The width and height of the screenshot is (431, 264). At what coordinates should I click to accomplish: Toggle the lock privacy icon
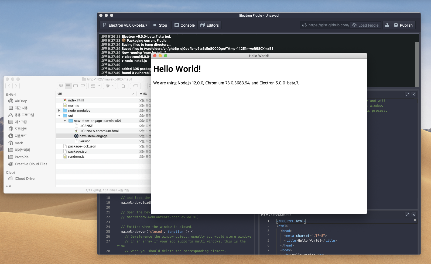click(387, 25)
